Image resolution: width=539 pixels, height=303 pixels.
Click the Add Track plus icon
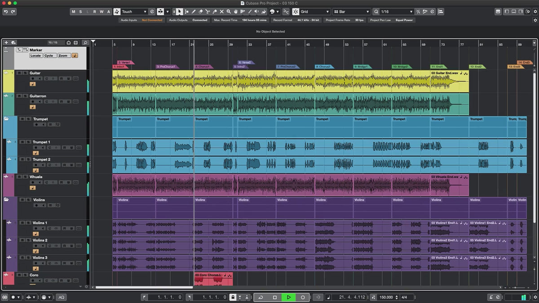coord(6,43)
